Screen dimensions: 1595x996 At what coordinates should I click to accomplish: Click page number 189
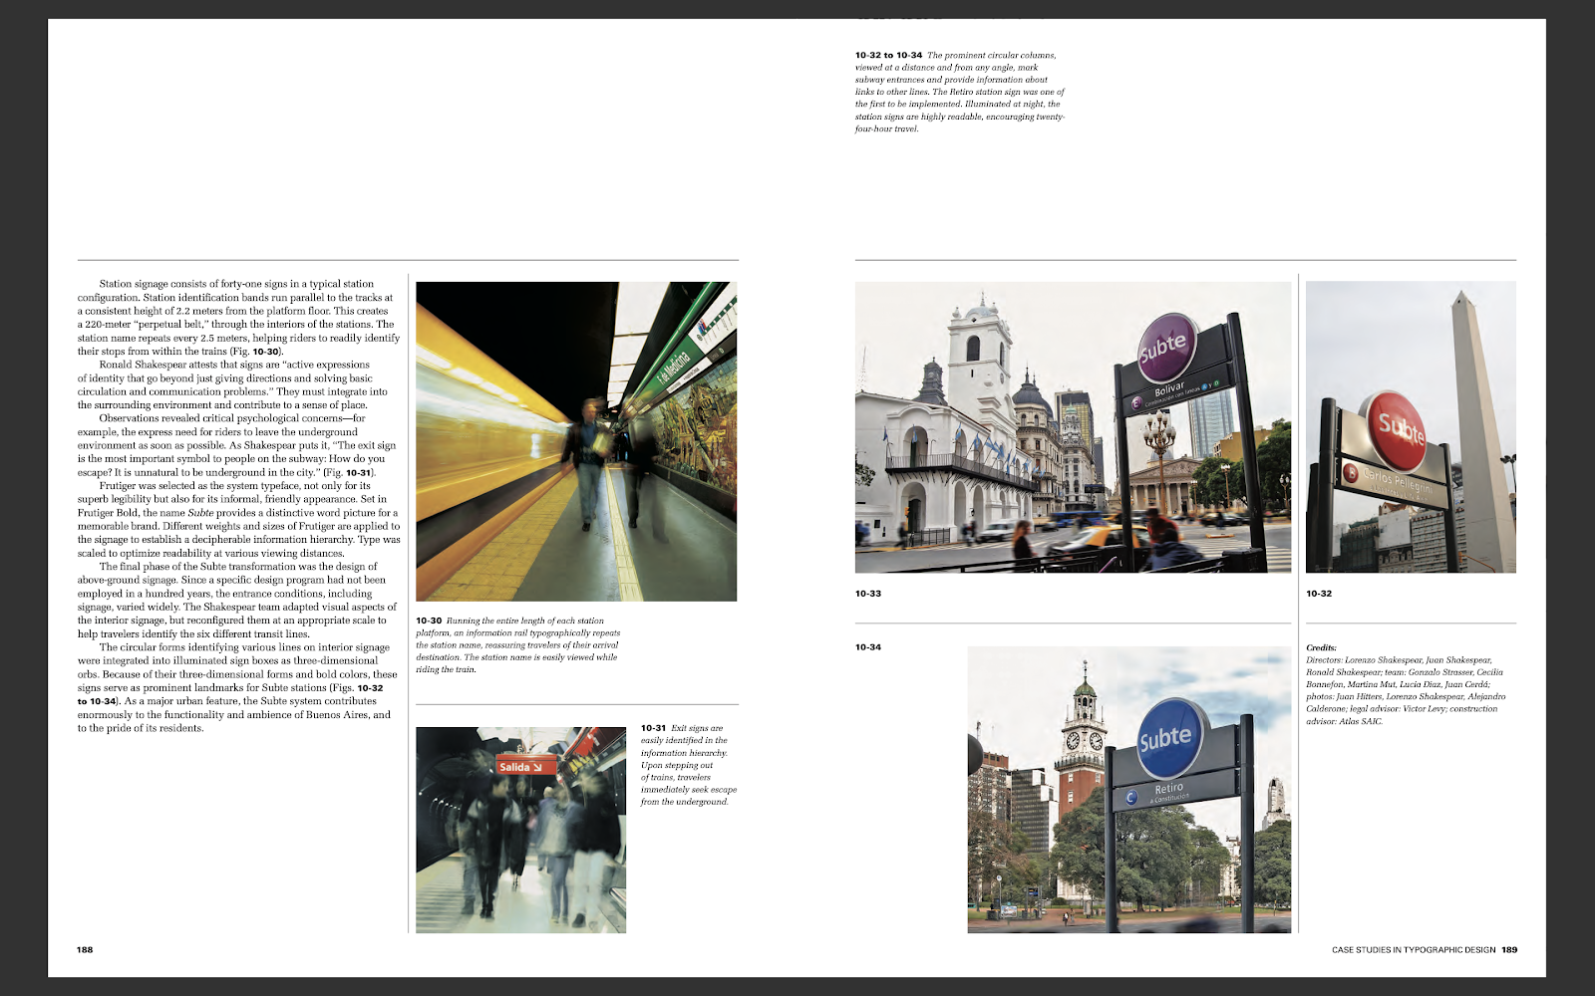coord(1509,949)
